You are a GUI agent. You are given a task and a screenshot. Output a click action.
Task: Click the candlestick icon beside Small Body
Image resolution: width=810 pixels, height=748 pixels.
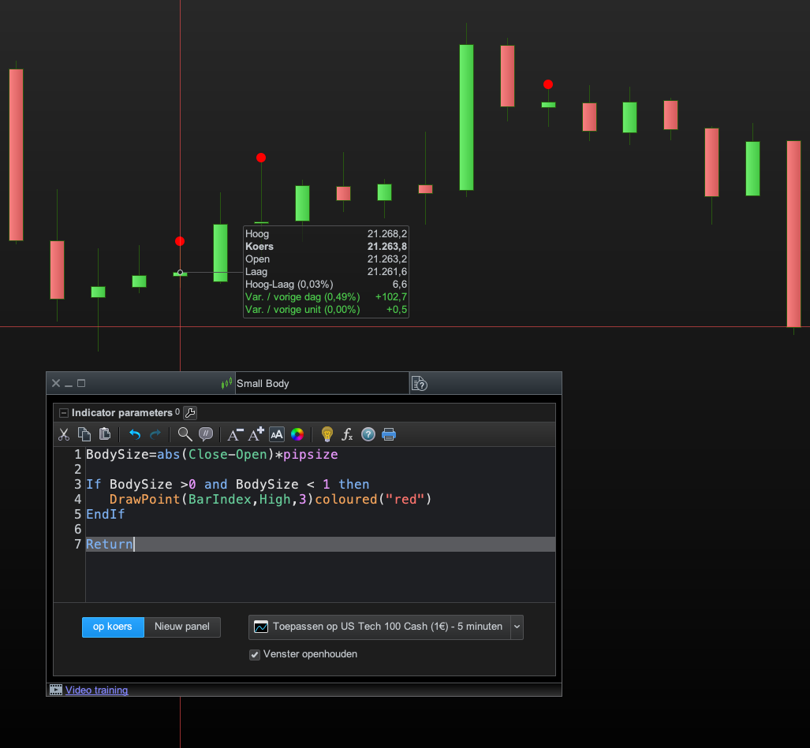point(227,384)
